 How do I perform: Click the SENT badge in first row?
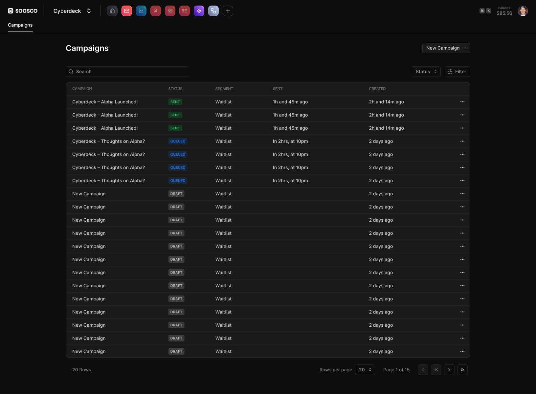click(175, 102)
